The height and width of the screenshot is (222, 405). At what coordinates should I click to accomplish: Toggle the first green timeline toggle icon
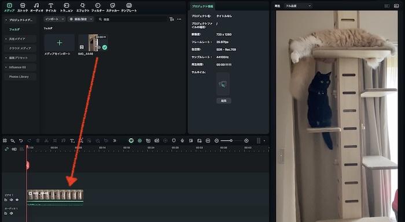pyautogui.click(x=131, y=141)
